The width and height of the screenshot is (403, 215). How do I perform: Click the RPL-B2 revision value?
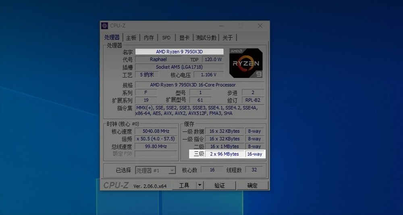253,100
